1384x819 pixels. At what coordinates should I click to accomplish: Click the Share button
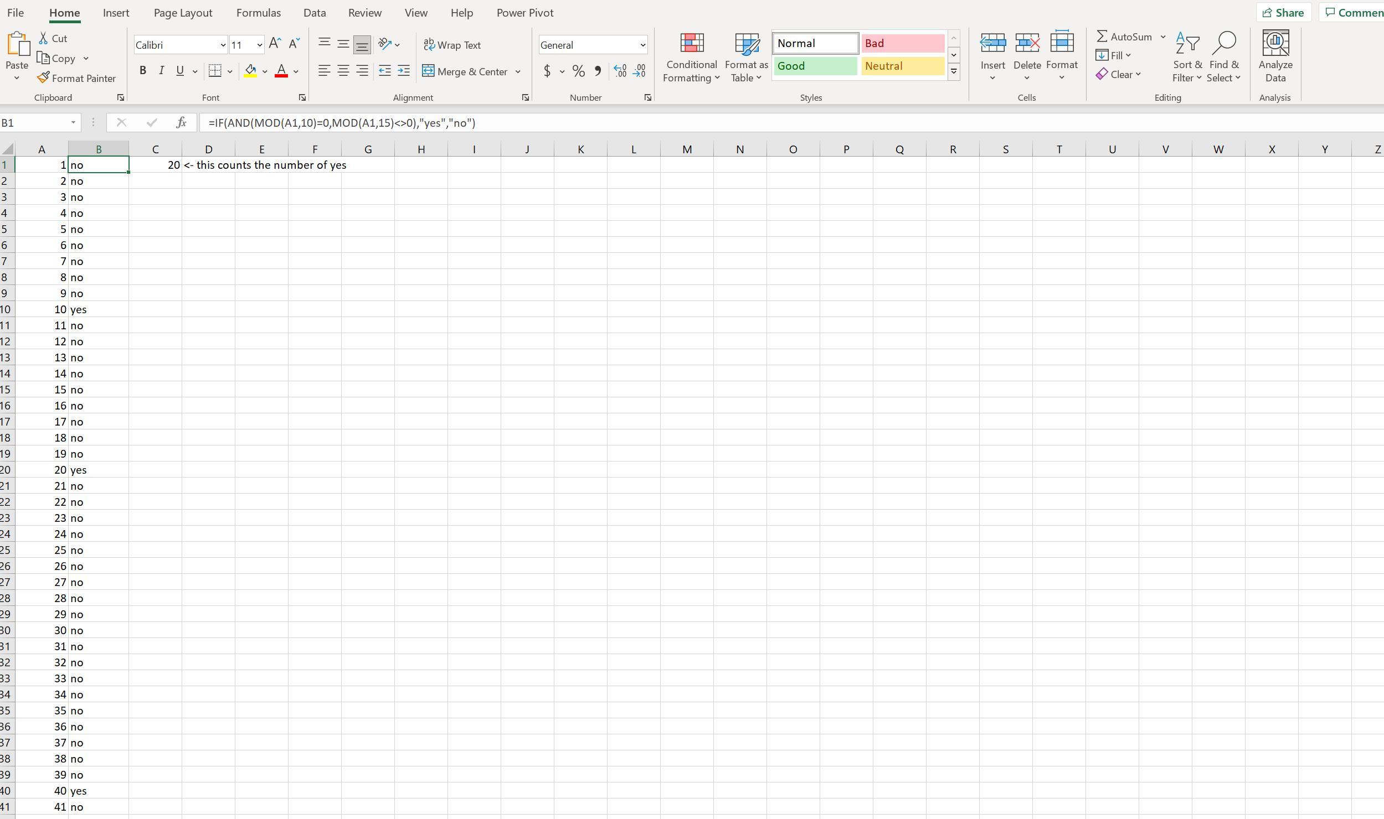1283,13
